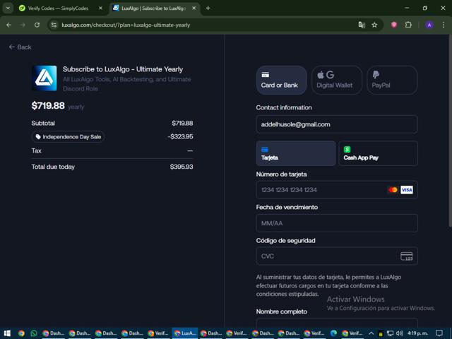Open the site information icon in address bar
Screen dimensions: 452x339
pyautogui.click(x=54, y=25)
